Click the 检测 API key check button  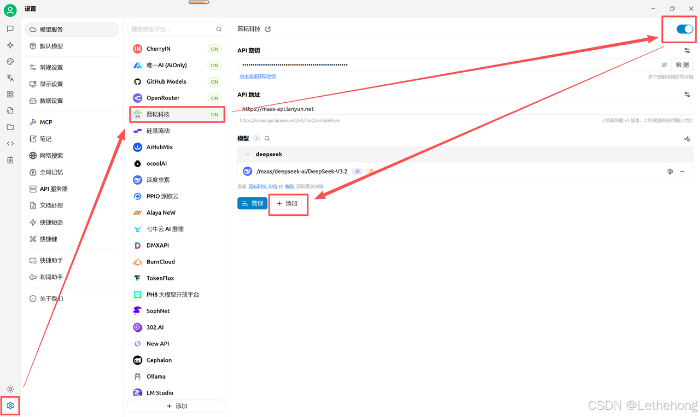pos(682,65)
